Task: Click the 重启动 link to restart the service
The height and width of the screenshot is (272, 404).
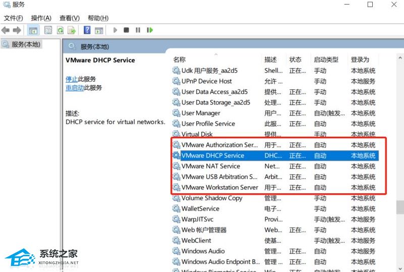Action: point(75,88)
